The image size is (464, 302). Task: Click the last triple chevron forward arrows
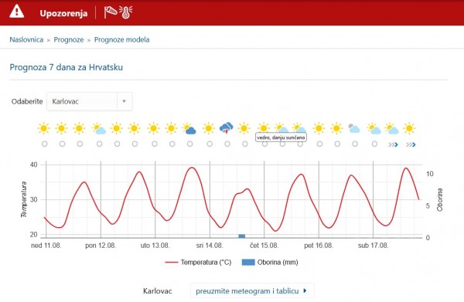tap(411, 144)
